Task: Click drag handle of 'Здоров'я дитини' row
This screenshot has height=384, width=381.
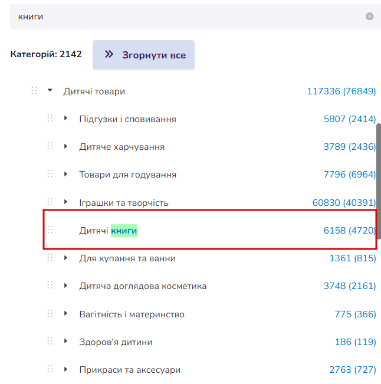Action: pyautogui.click(x=50, y=341)
